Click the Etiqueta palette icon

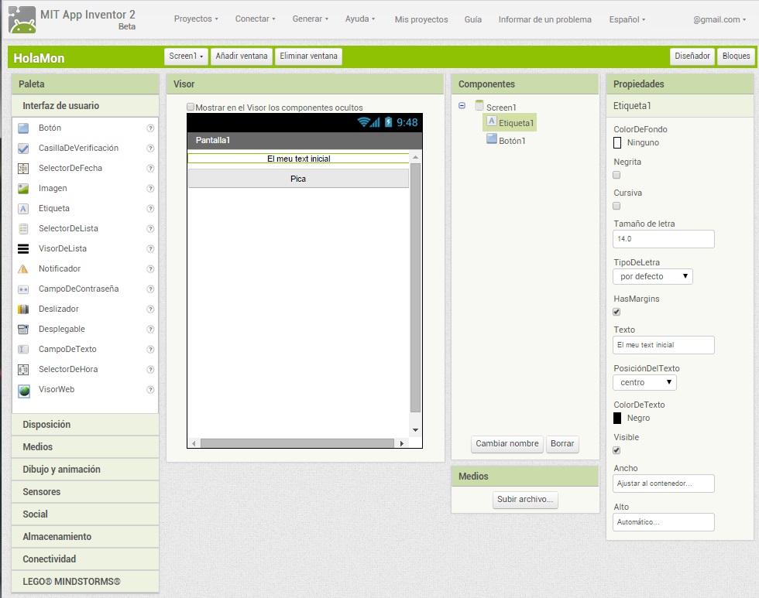[x=23, y=209]
